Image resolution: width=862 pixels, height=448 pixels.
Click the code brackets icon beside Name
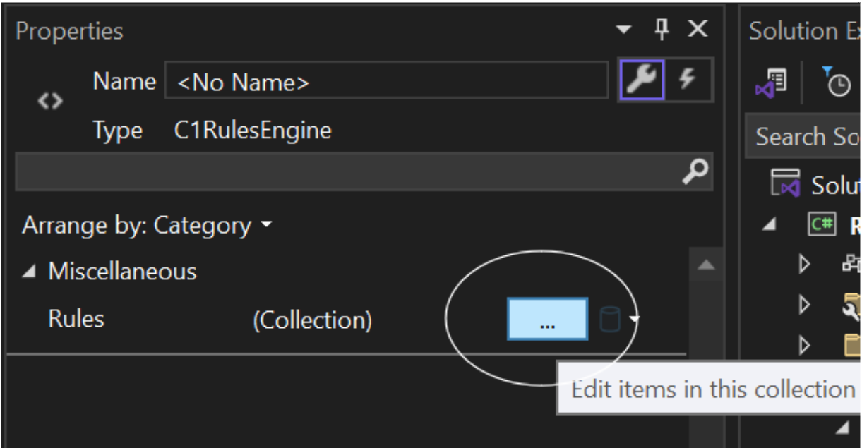50,102
